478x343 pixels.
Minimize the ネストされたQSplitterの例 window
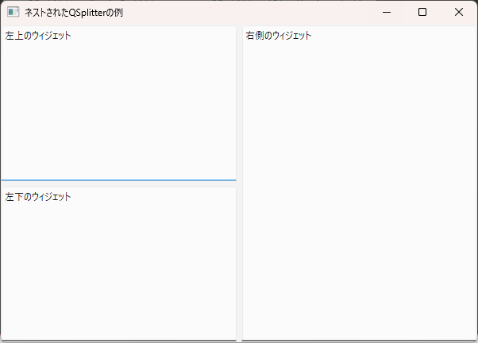pos(387,12)
